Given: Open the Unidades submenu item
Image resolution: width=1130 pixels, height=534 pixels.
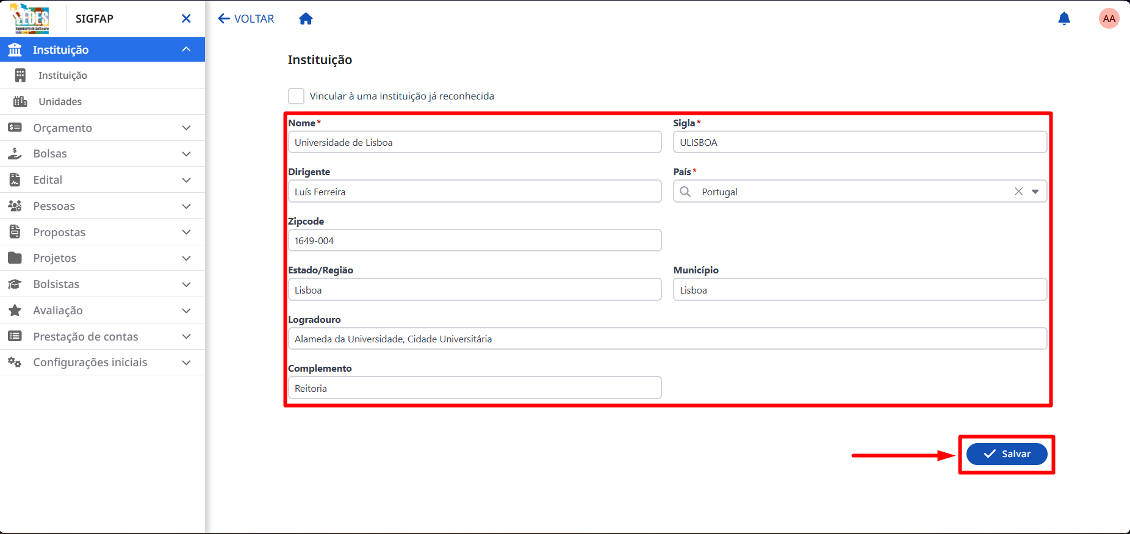Looking at the screenshot, I should click(103, 101).
